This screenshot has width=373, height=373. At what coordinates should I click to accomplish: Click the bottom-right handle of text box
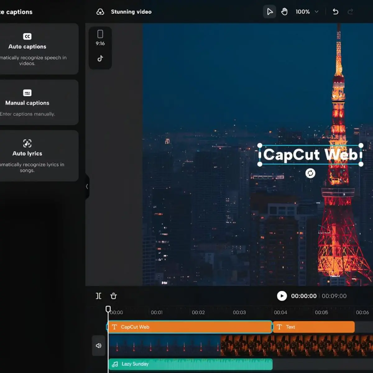[361, 164]
